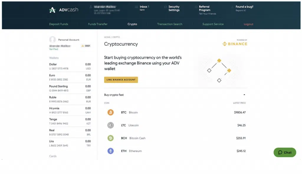Select the Ruble wallet
The height and width of the screenshot is (174, 302).
pos(70,99)
